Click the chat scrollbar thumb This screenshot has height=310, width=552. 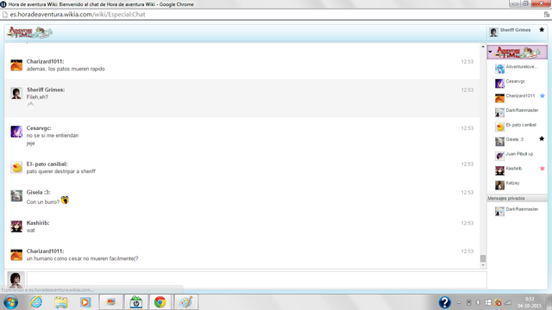click(x=483, y=258)
